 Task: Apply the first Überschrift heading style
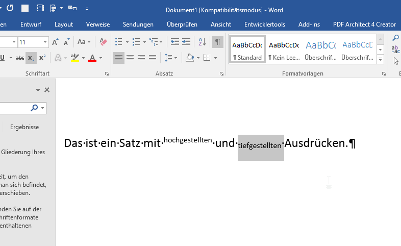point(321,50)
